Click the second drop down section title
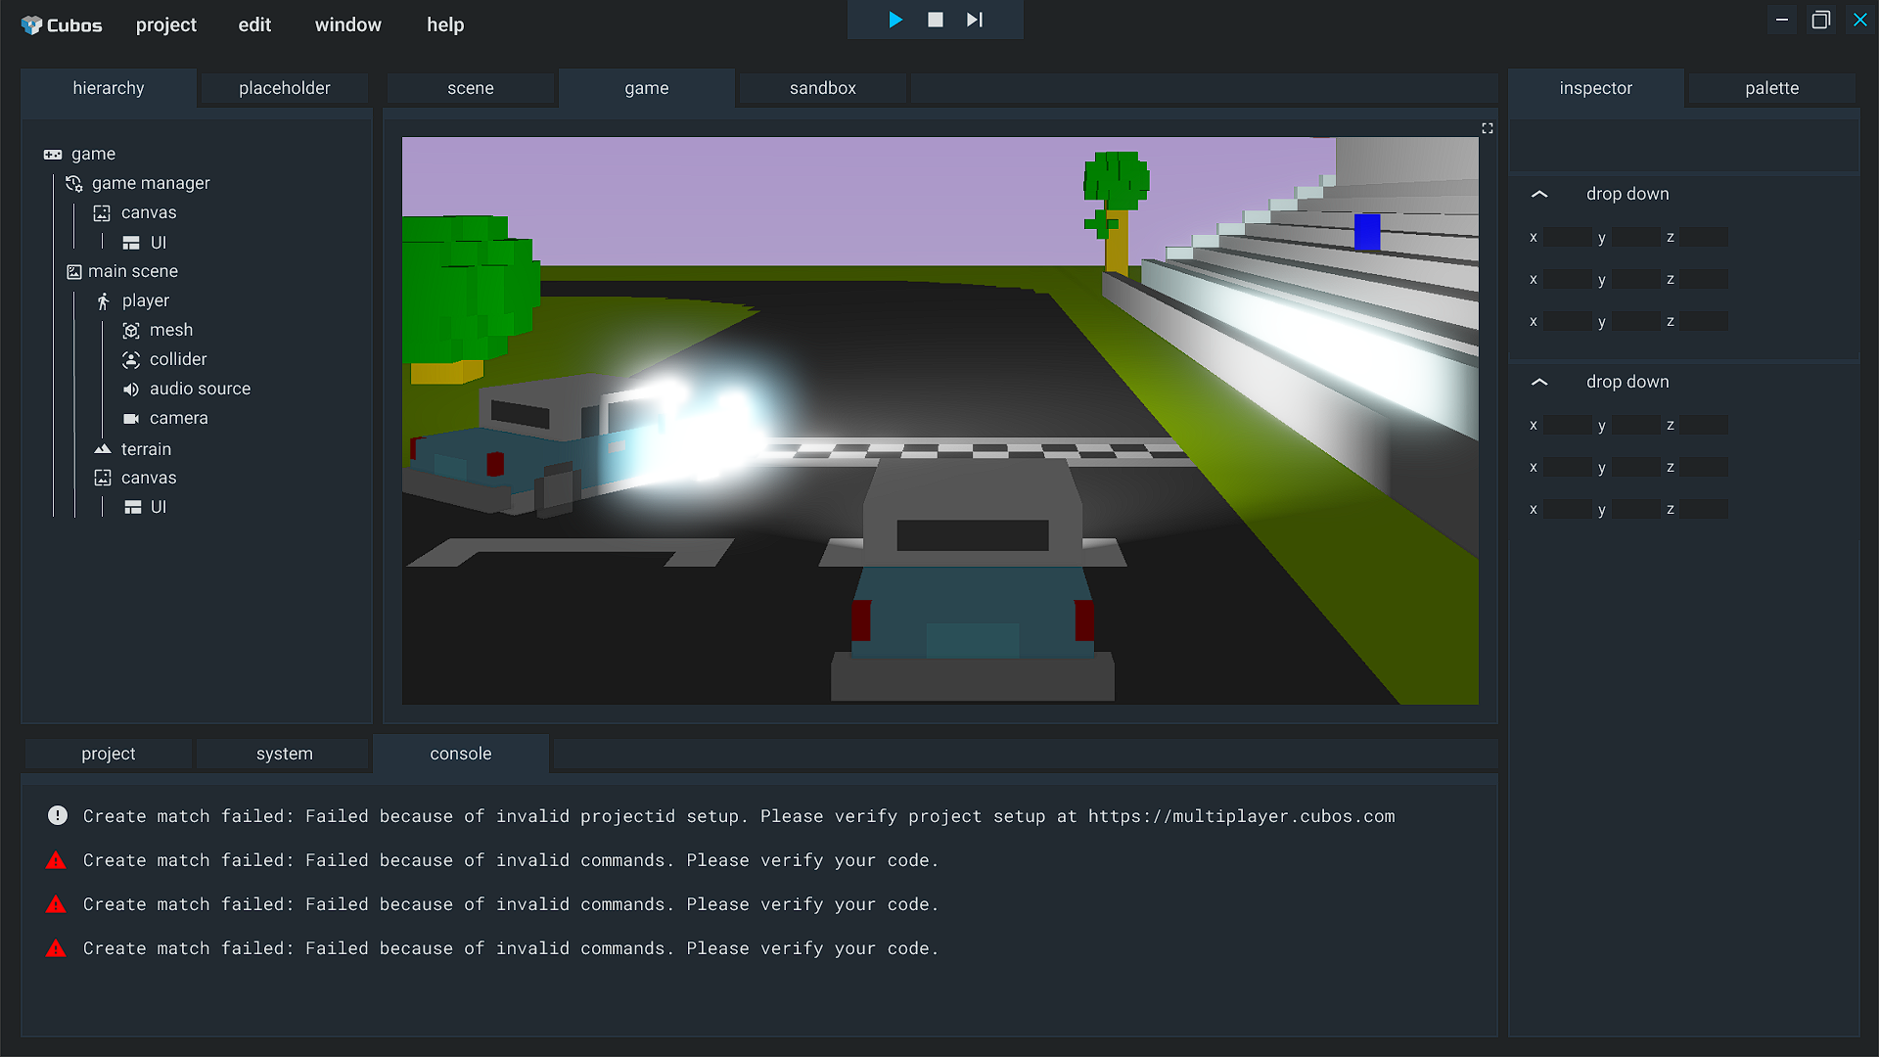 tap(1627, 382)
